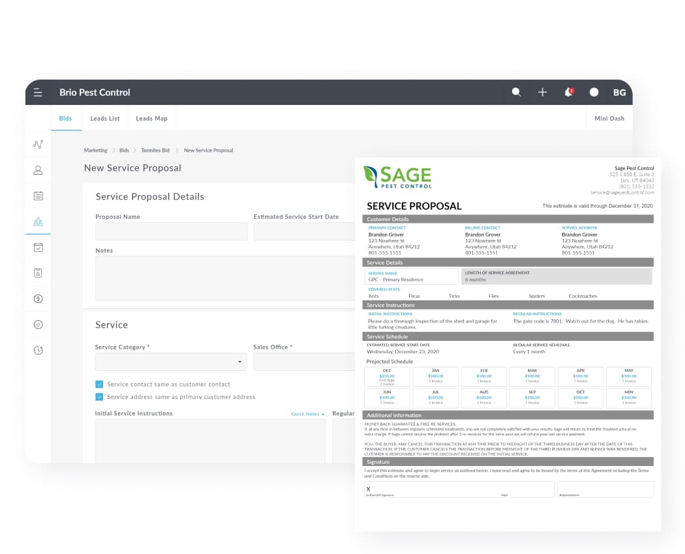
Task: Focus the Proposal Name input field
Action: pos(171,231)
